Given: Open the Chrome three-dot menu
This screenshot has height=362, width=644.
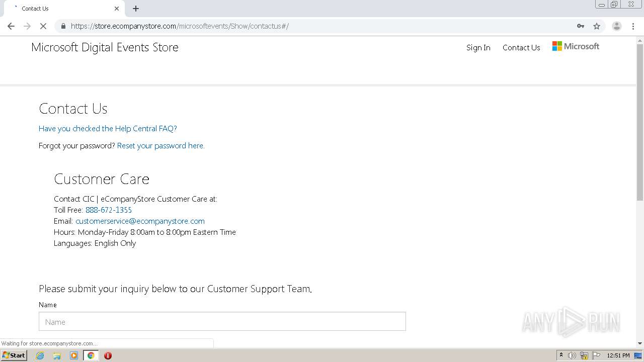Looking at the screenshot, I should pos(633,26).
